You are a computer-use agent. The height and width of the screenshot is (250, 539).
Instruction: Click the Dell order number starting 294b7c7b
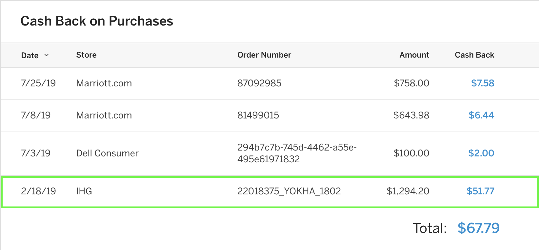[297, 153]
